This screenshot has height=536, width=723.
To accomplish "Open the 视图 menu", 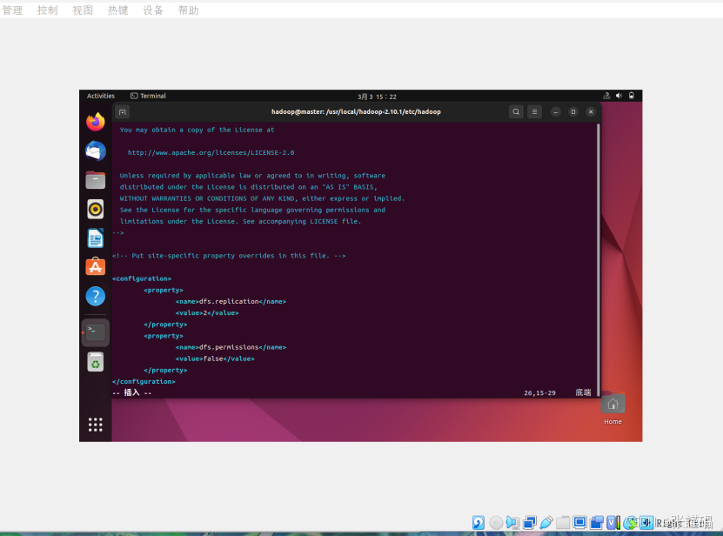I will 83,10.
